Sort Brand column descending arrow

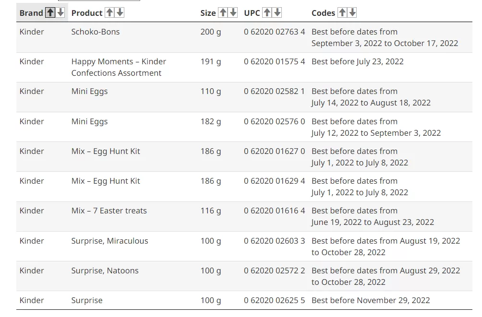tap(60, 12)
